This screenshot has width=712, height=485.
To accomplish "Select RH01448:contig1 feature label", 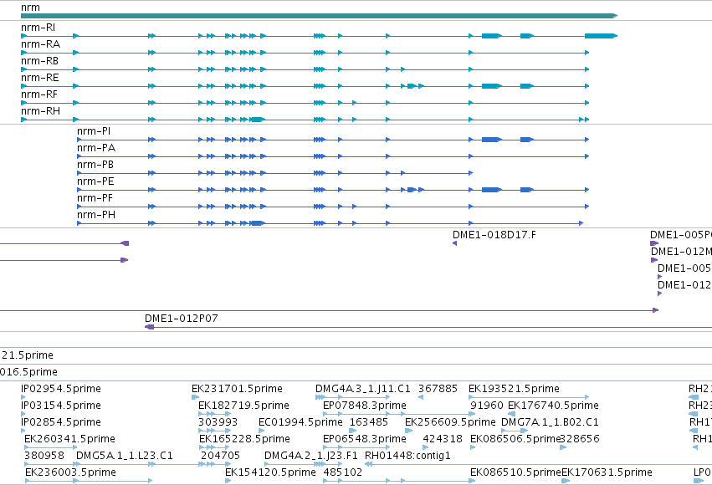I will coord(407,457).
